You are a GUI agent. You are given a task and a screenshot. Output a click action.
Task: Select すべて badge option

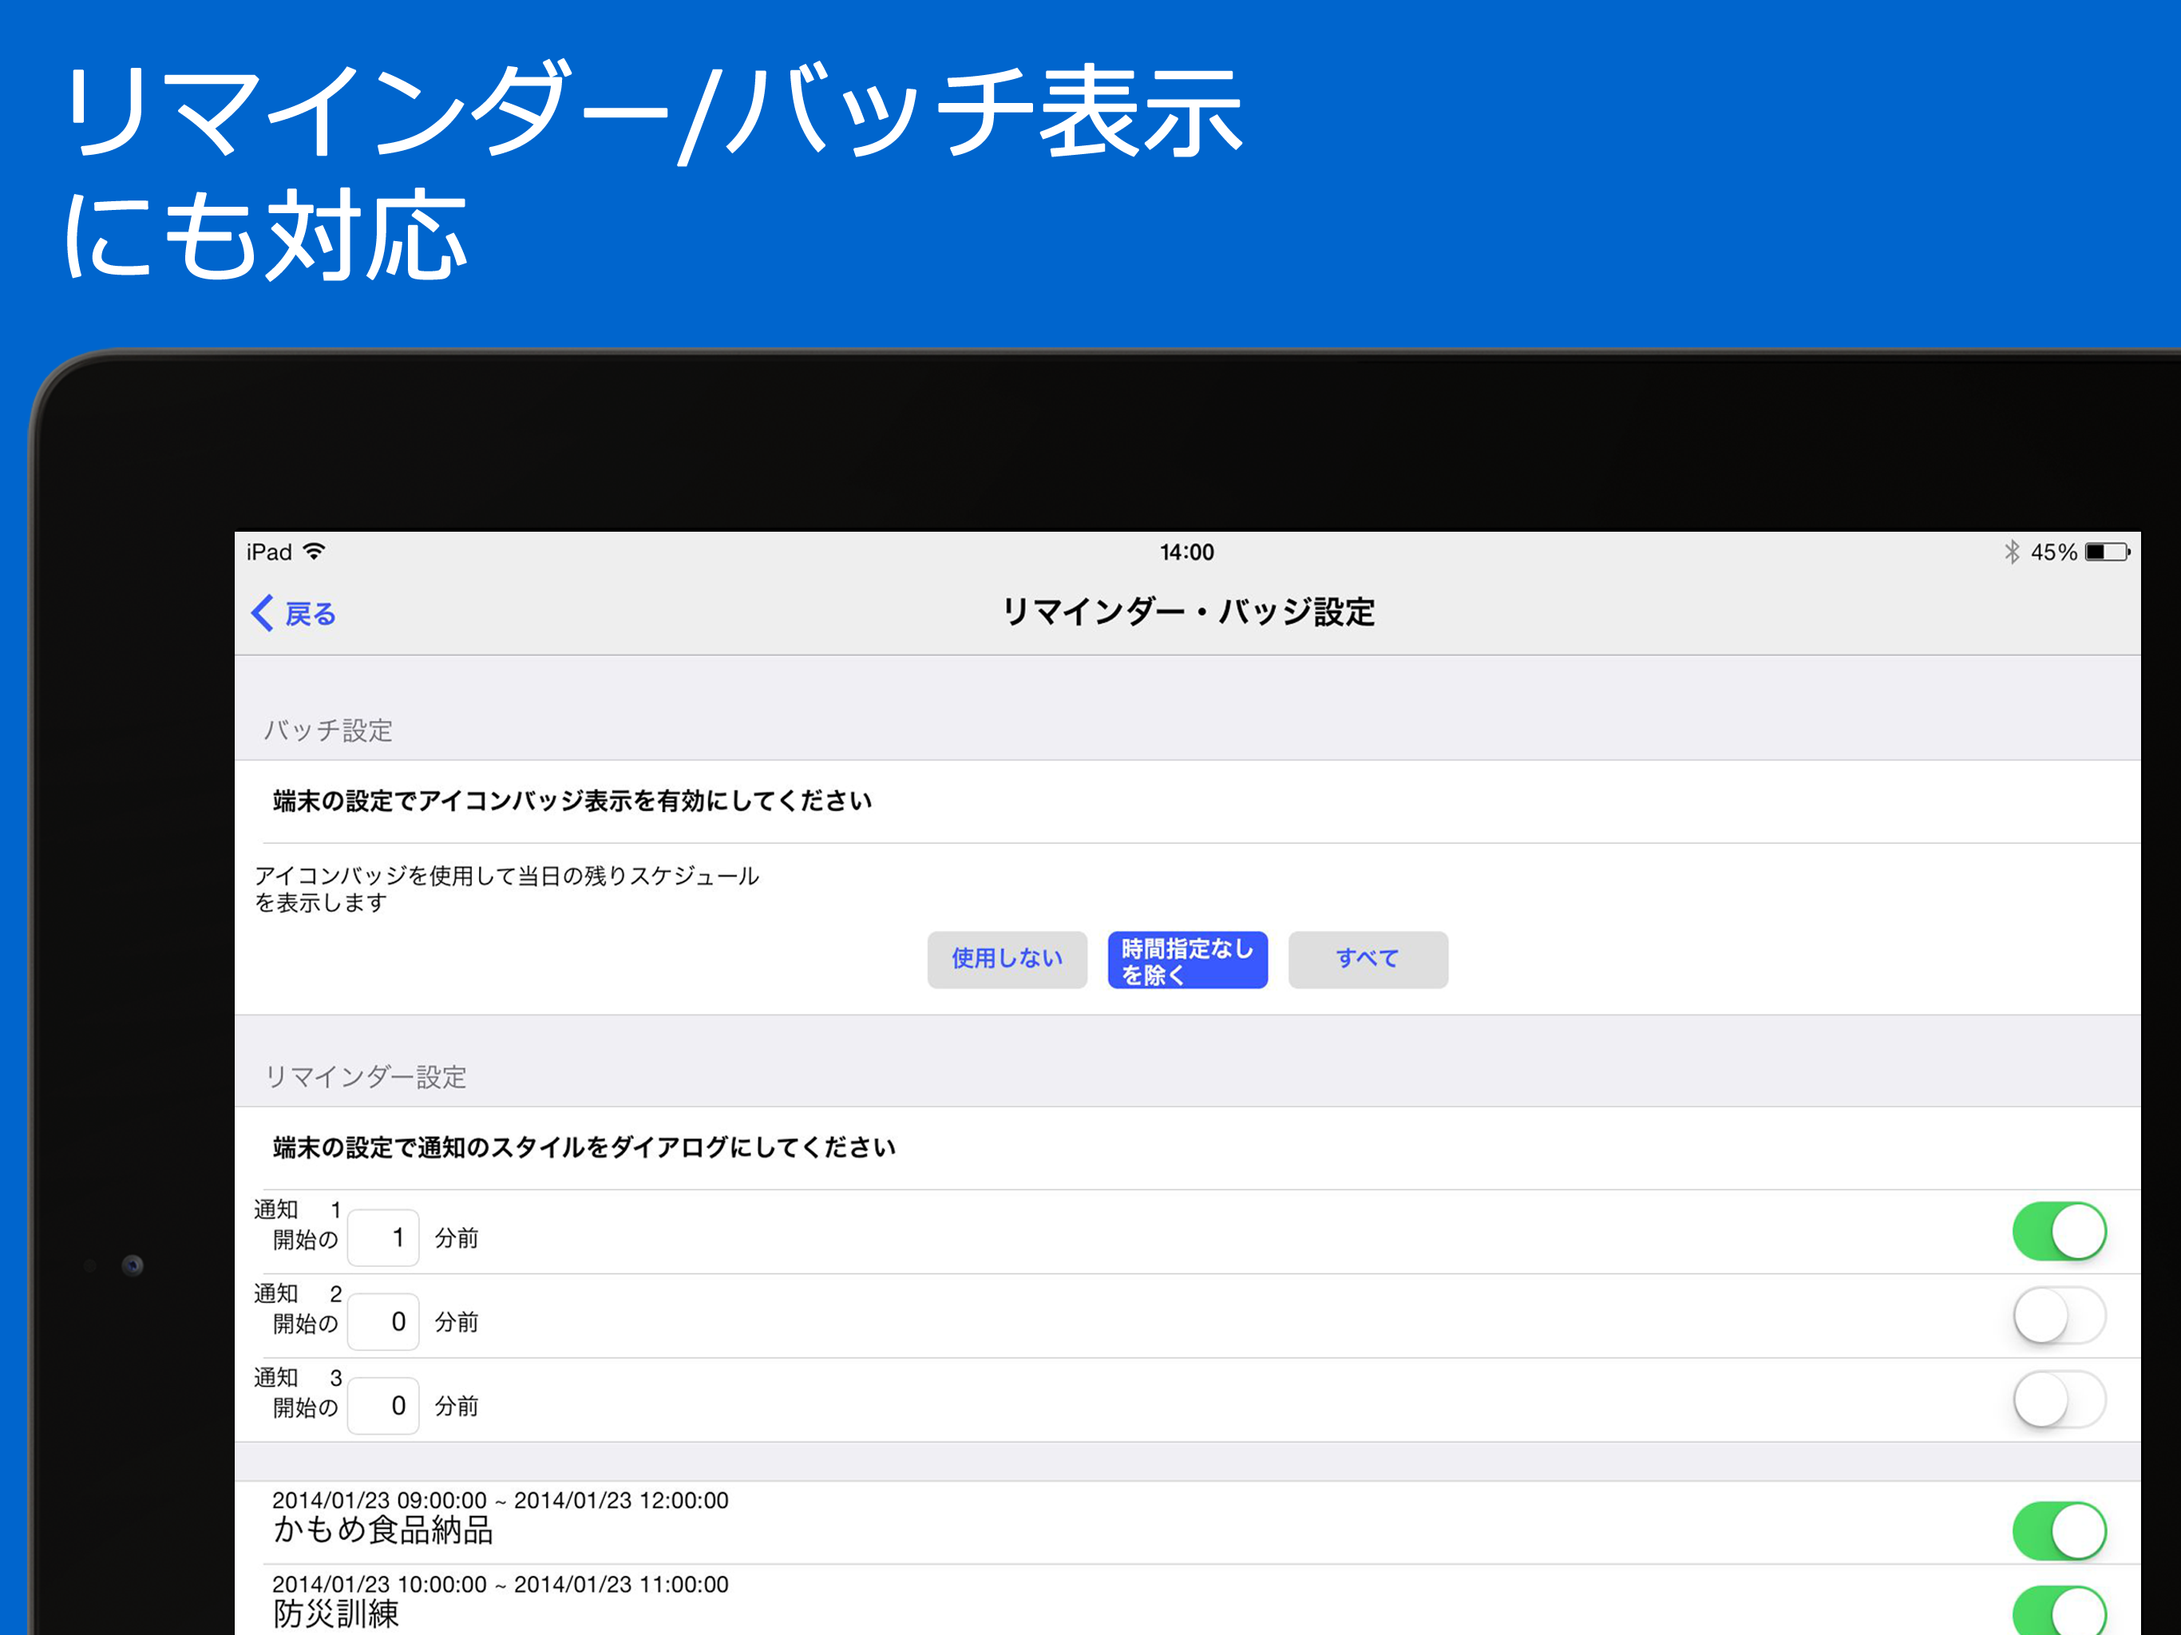(1368, 960)
